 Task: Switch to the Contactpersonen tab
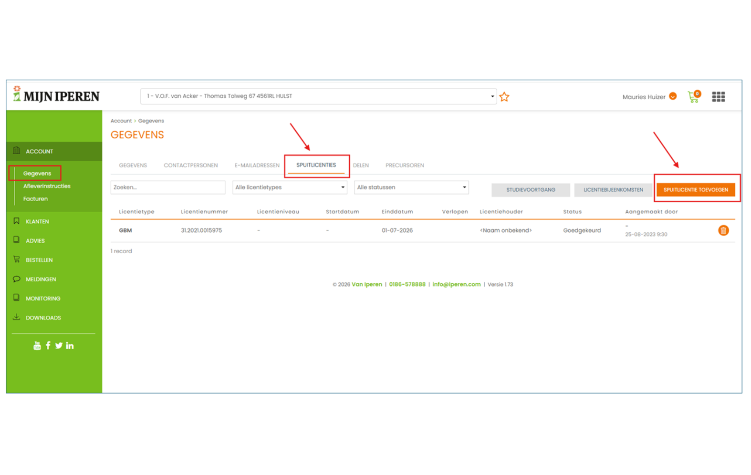coord(190,165)
